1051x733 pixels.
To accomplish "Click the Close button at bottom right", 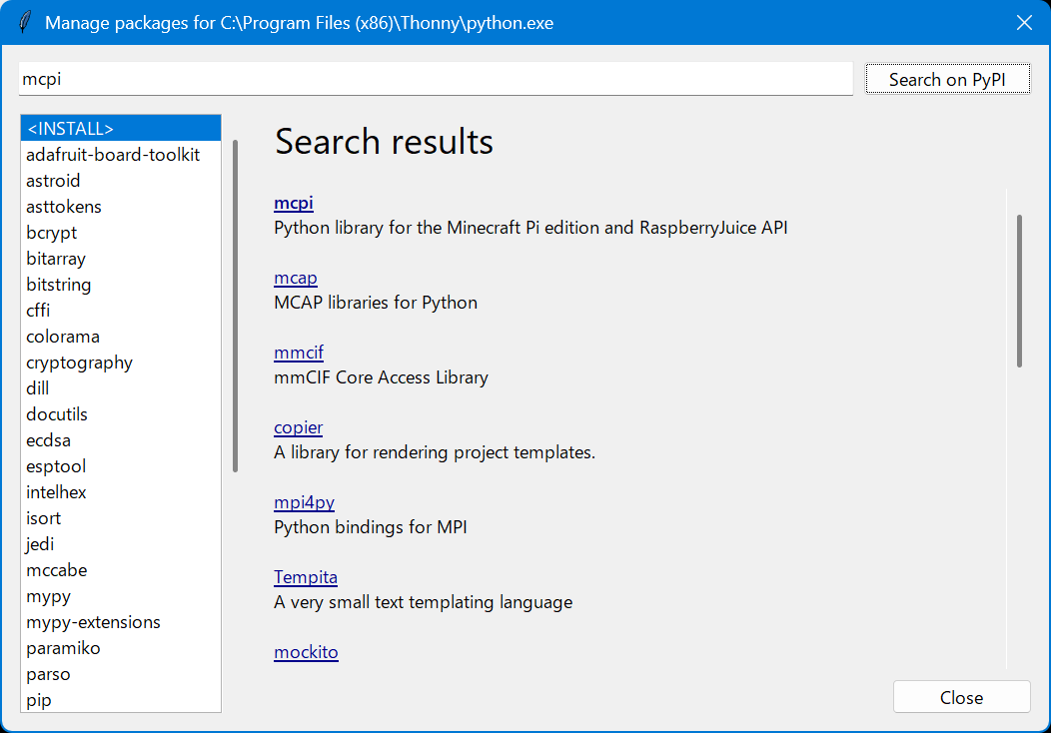I will [x=961, y=697].
